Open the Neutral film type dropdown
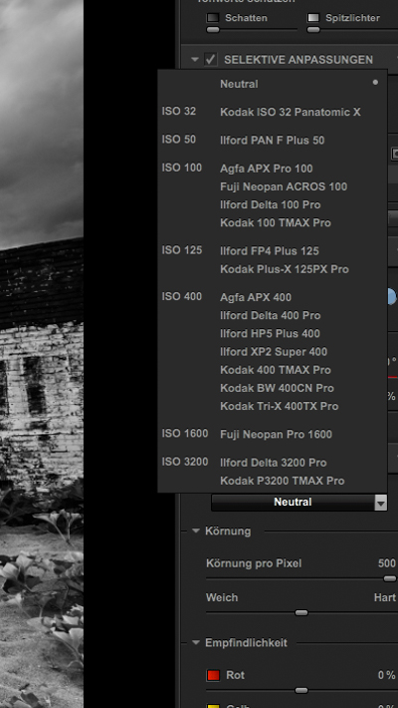 pos(299,503)
